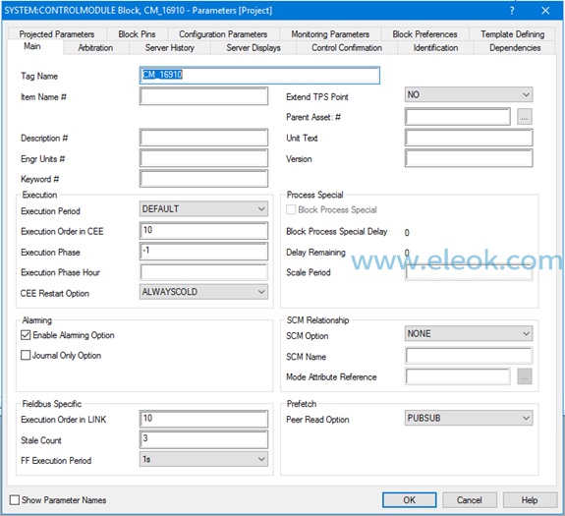The image size is (565, 516).
Task: Uncheck Enable Alarming Option
Action: (x=26, y=335)
